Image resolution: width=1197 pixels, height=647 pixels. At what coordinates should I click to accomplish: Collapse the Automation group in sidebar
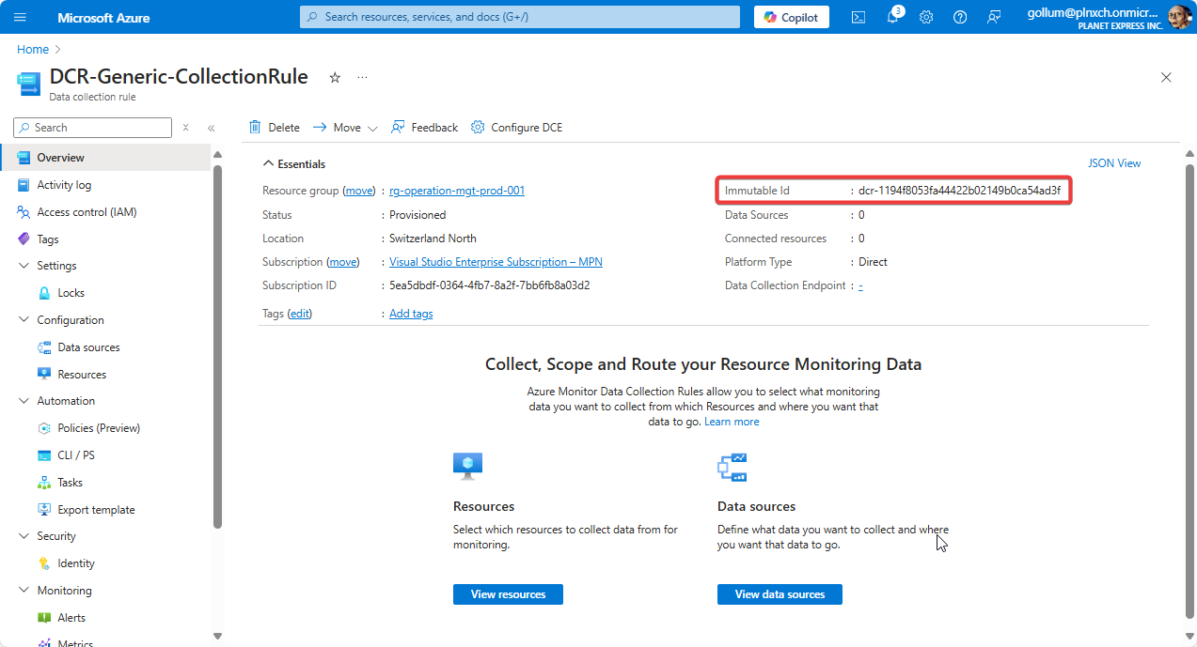24,401
